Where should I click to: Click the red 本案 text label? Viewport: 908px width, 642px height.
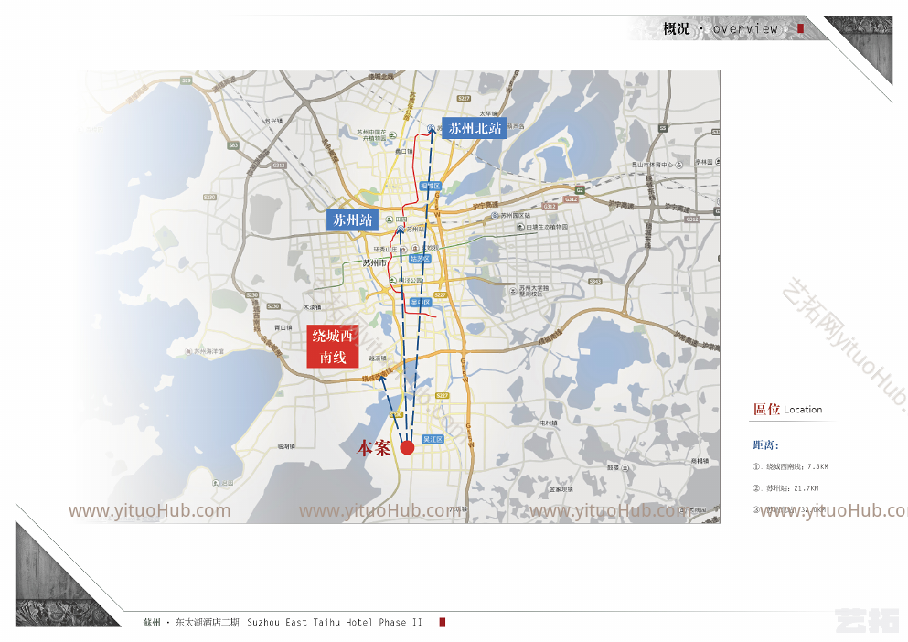[x=373, y=448]
